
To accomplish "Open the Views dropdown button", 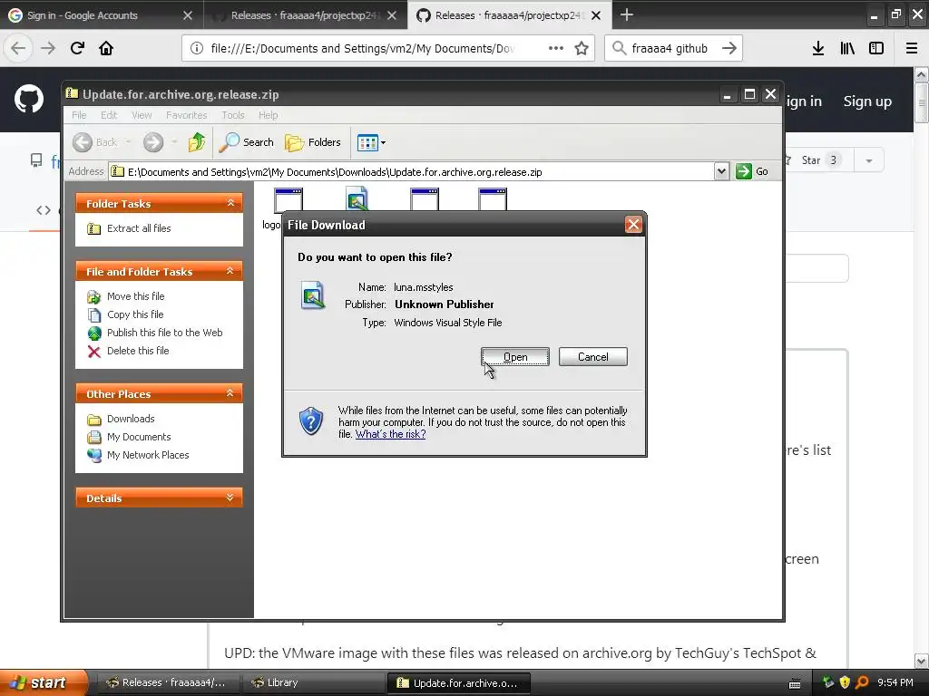I will 371,142.
